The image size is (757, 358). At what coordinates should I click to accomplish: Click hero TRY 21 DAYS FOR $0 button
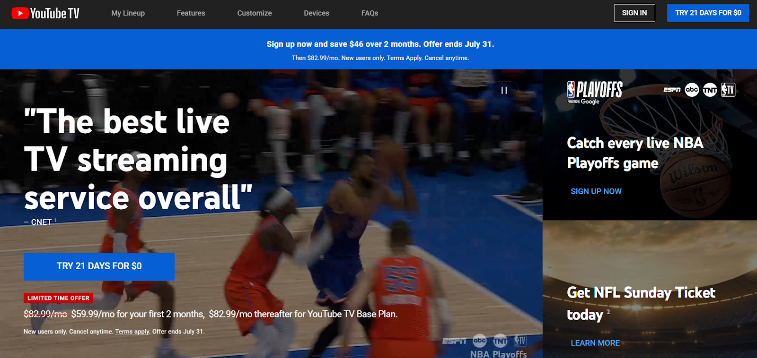point(99,266)
